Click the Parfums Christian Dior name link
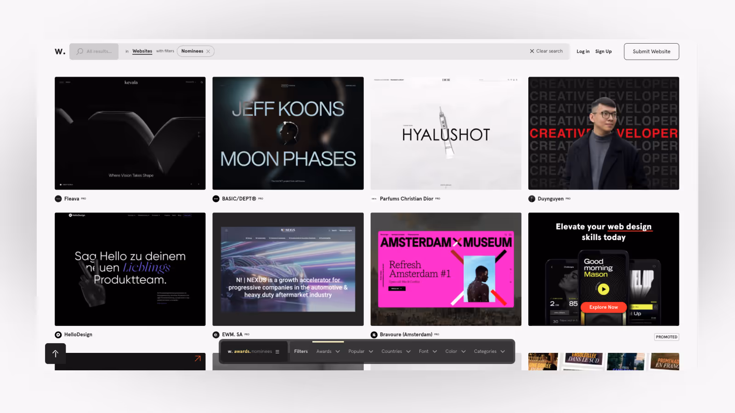The image size is (735, 413). pos(407,199)
